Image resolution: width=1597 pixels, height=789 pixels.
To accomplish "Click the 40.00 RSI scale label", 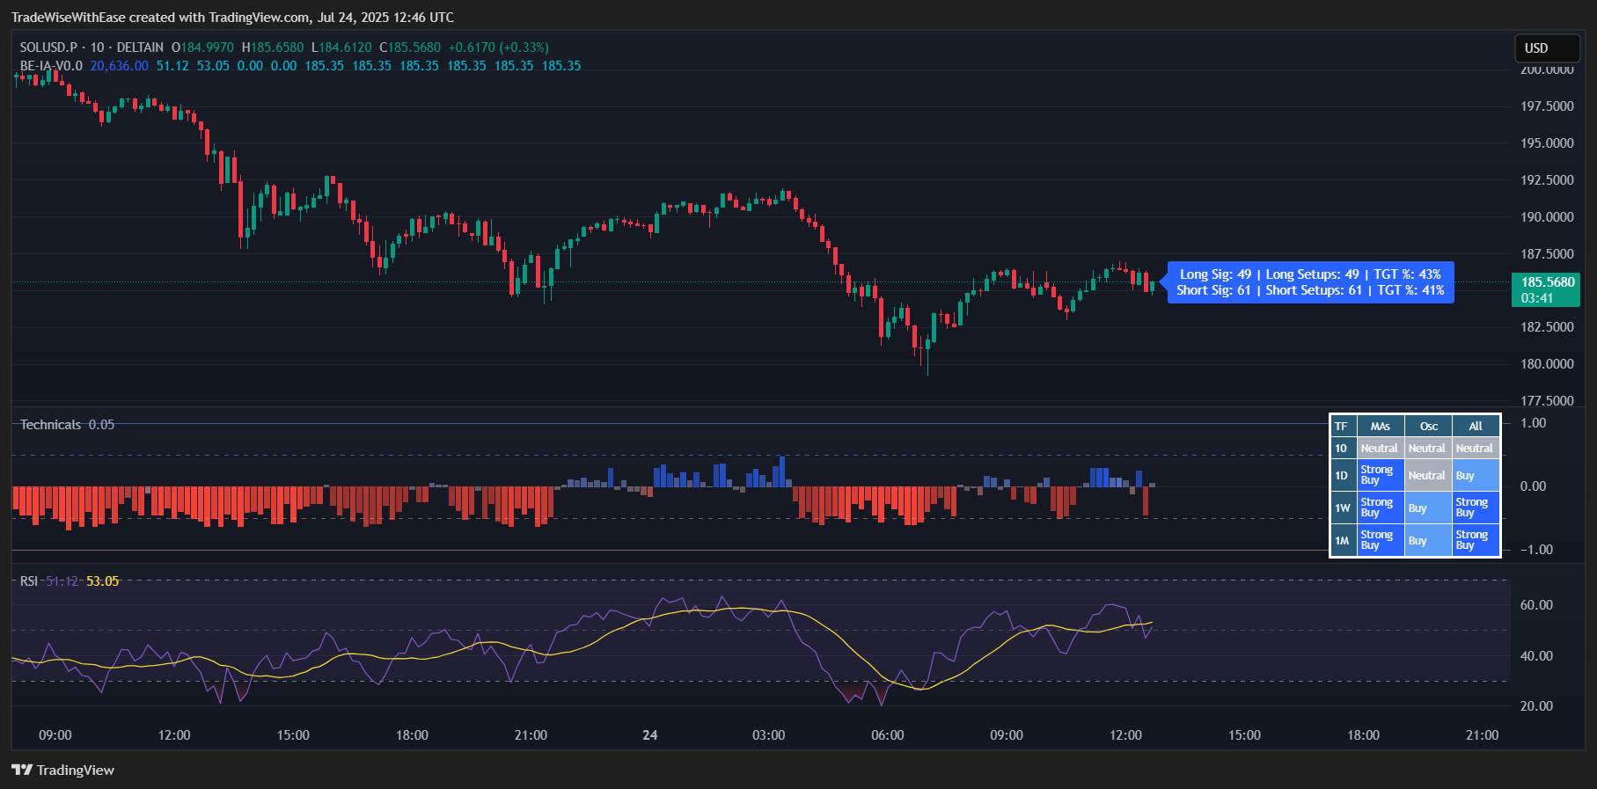I will [1536, 656].
